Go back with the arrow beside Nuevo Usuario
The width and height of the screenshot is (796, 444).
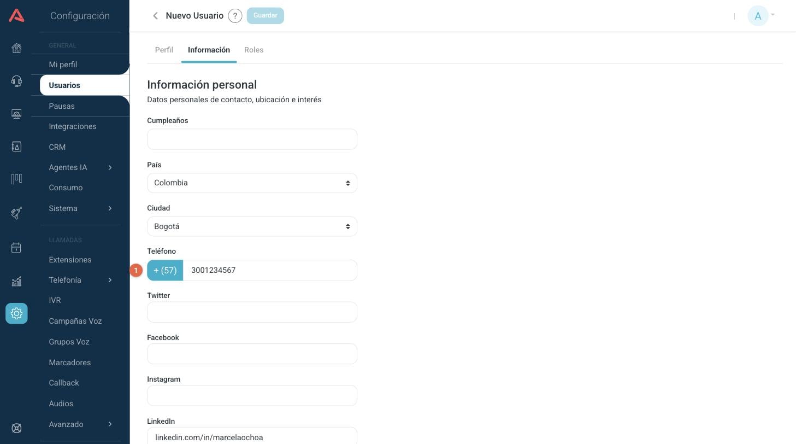tap(156, 16)
